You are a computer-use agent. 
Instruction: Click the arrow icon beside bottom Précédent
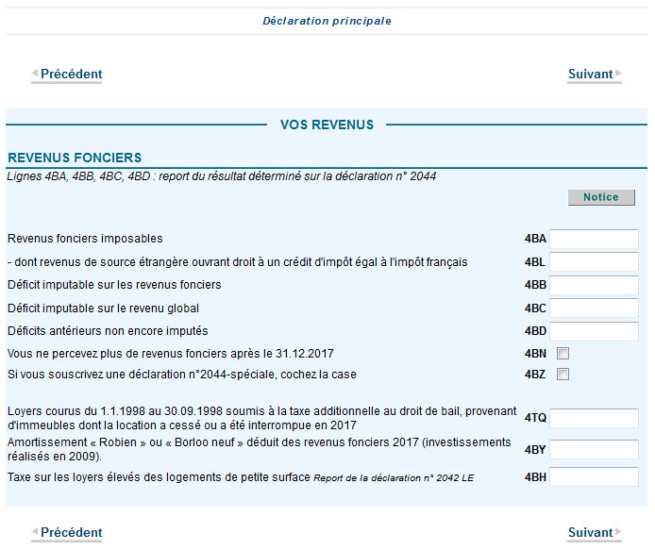[35, 533]
